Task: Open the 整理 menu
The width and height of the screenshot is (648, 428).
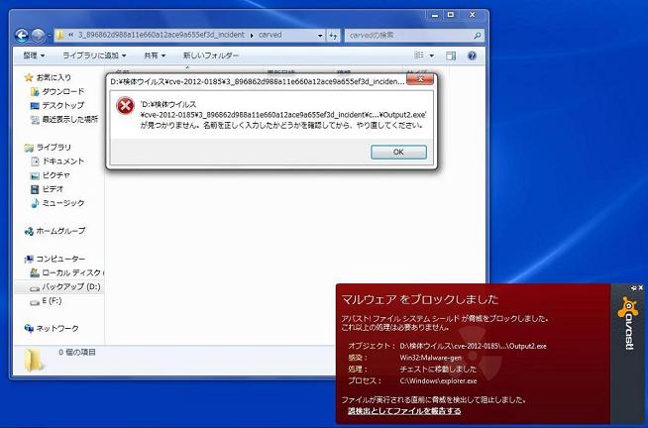Action: 34,55
